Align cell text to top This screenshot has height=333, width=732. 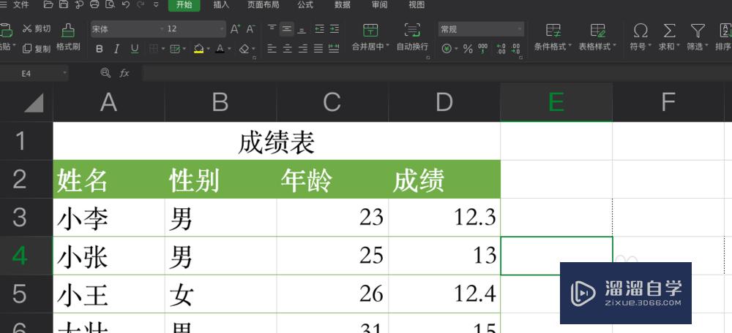[272, 29]
